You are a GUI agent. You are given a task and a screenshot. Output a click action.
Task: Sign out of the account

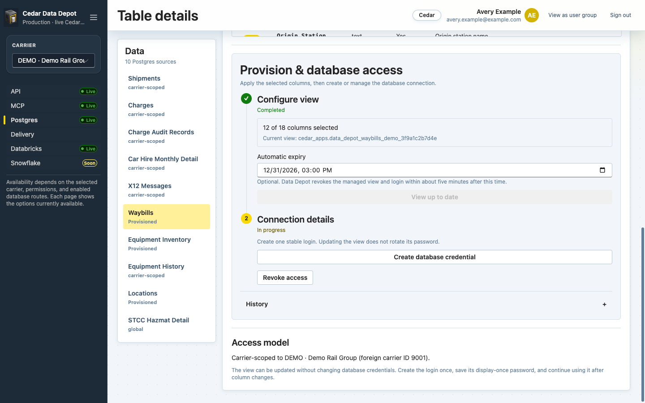tap(620, 15)
